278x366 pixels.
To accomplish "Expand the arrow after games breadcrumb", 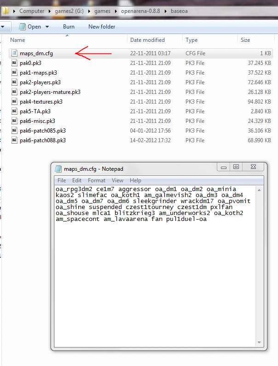I will (116, 11).
